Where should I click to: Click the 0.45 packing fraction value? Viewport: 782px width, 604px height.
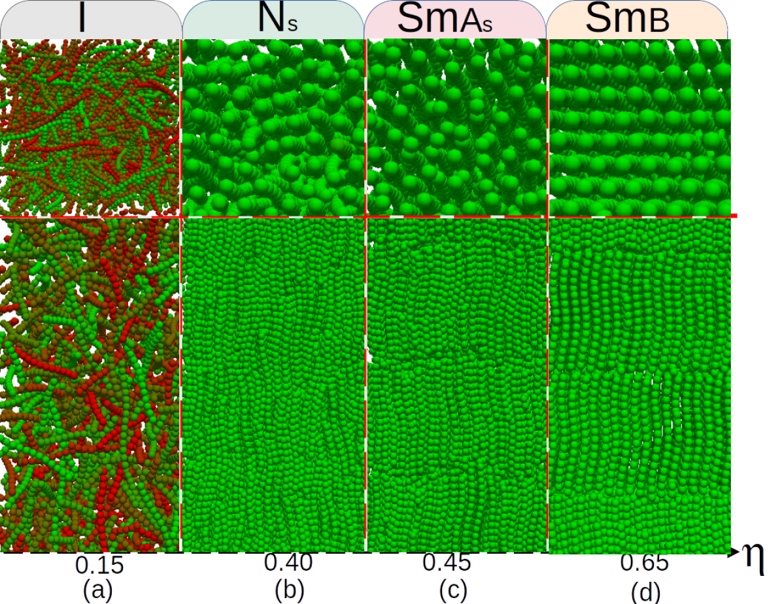(x=447, y=563)
